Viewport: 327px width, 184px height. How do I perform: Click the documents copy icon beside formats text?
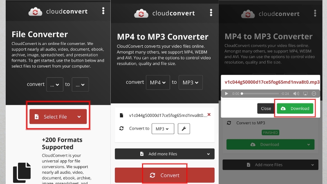click(x=22, y=172)
